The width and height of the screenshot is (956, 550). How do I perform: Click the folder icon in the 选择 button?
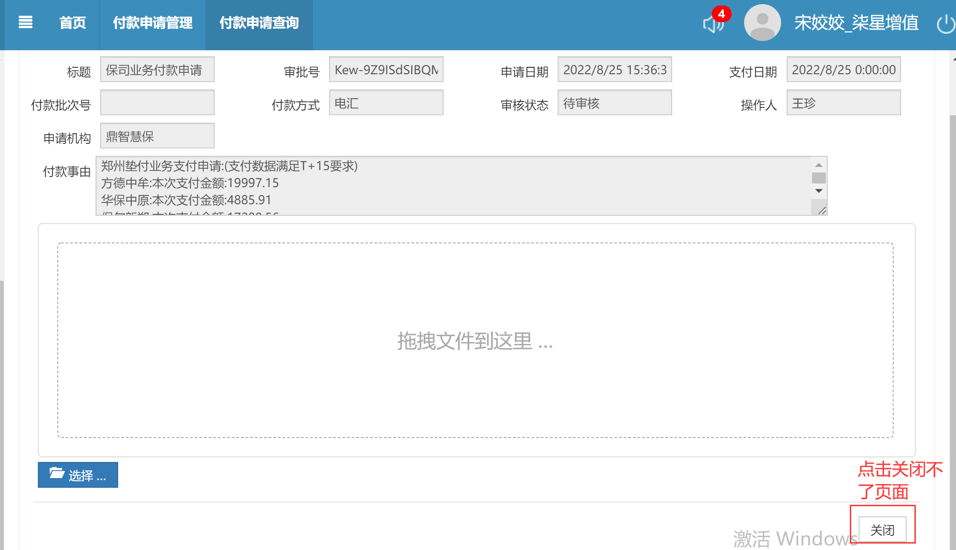click(x=56, y=473)
